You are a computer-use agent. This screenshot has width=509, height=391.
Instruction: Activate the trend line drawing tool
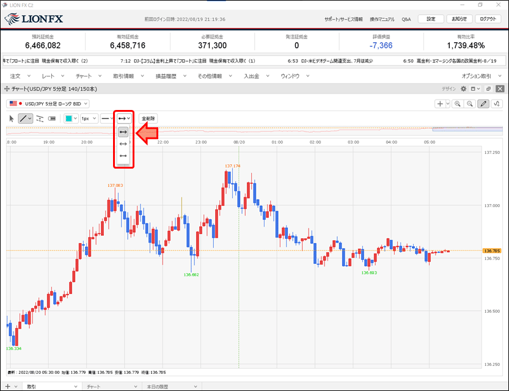coord(23,119)
